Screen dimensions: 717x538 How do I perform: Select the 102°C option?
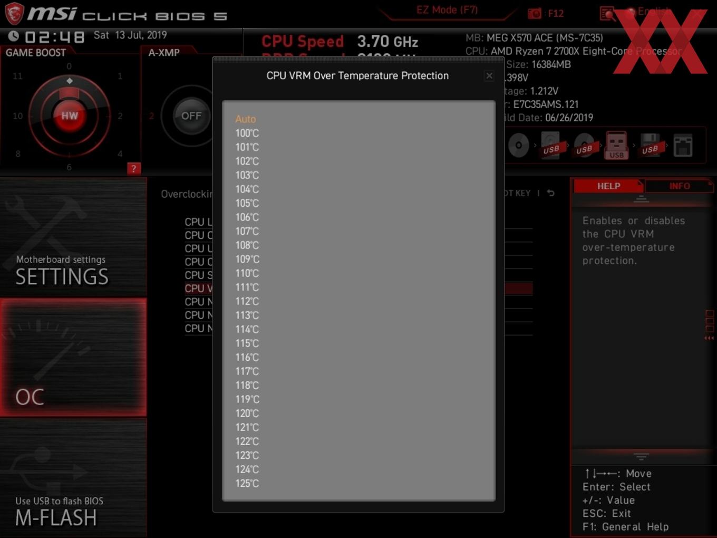pyautogui.click(x=247, y=161)
